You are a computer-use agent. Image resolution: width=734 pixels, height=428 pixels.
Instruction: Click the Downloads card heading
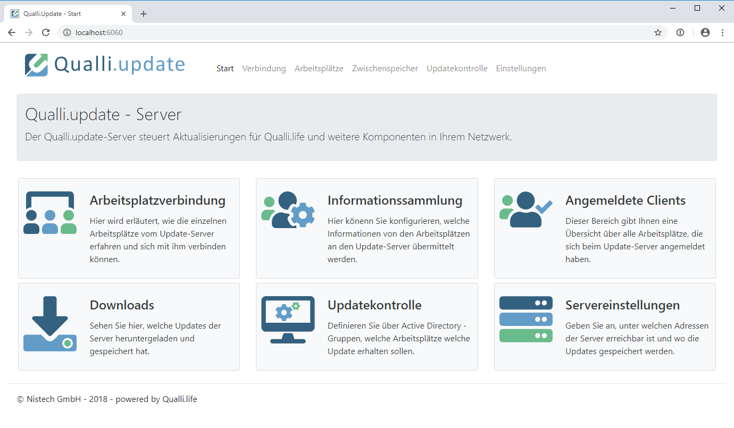pos(122,305)
